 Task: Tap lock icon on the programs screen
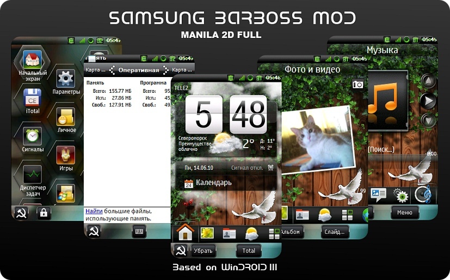pyautogui.click(x=44, y=213)
